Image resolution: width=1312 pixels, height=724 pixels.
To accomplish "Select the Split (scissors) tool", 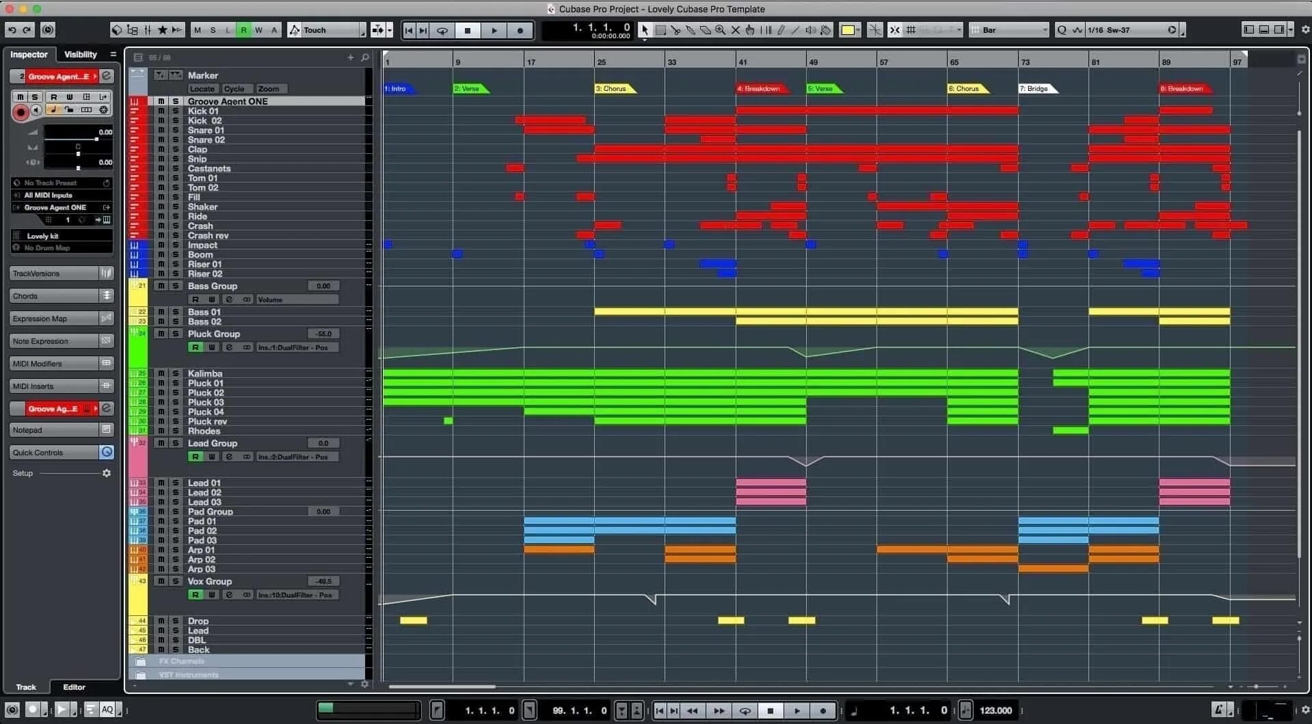I will pos(676,29).
